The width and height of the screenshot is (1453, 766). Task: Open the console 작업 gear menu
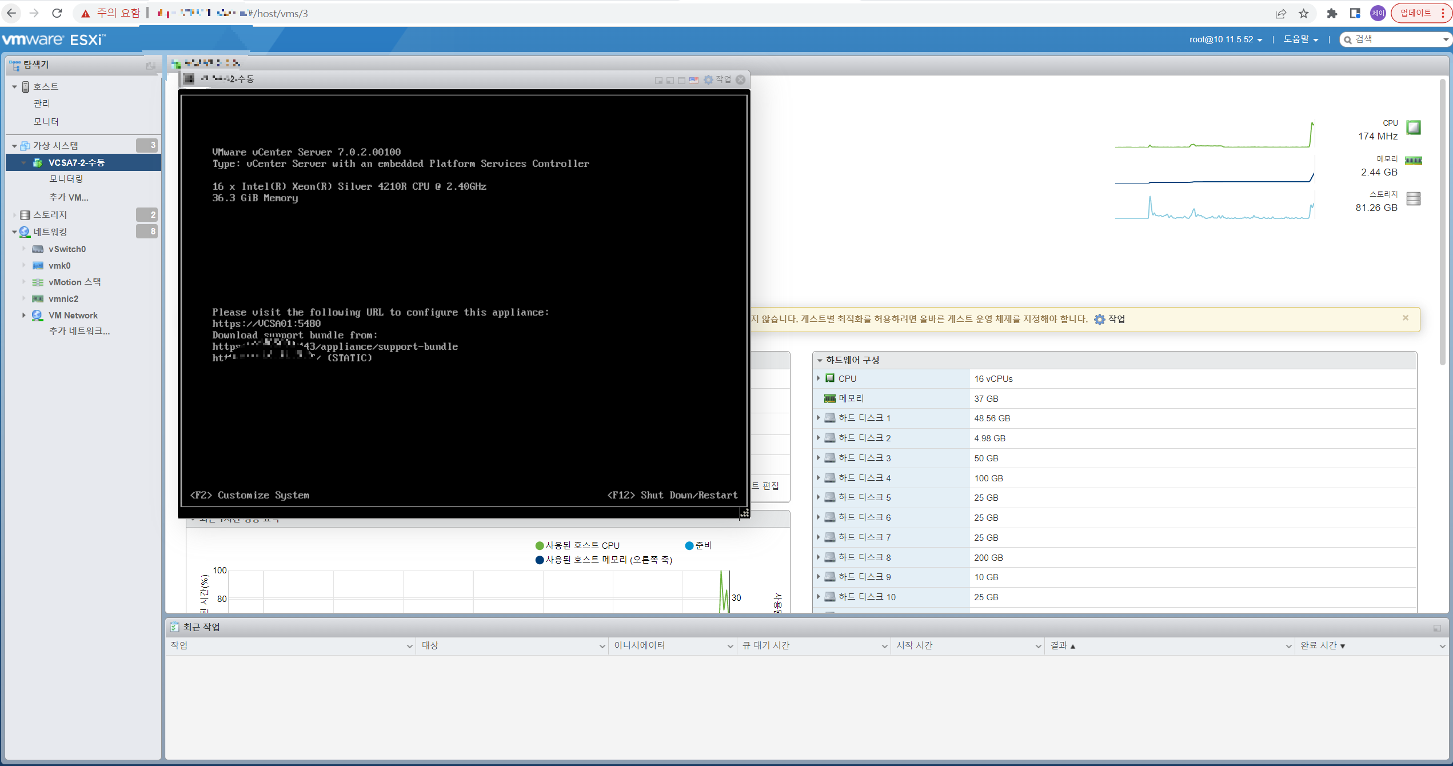point(717,79)
